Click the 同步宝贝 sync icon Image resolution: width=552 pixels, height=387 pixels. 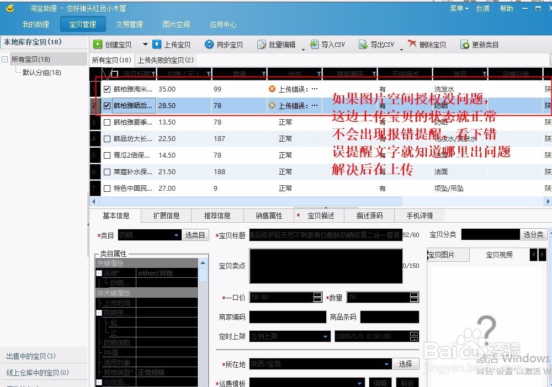pos(209,44)
